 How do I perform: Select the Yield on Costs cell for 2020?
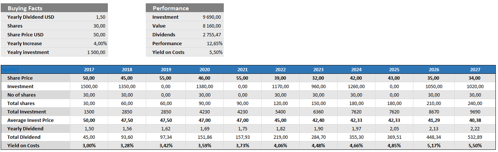204,145
